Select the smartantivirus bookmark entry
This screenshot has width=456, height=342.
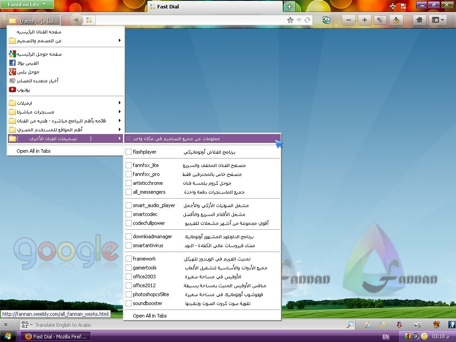(203, 245)
